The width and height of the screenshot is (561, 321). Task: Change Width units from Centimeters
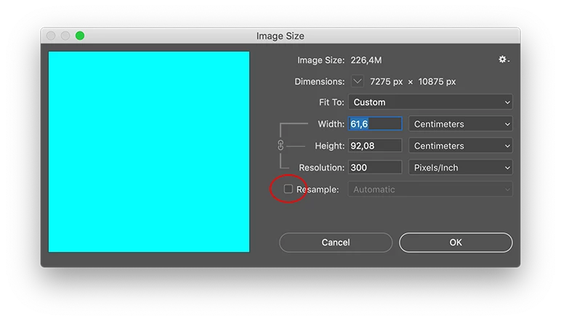461,124
